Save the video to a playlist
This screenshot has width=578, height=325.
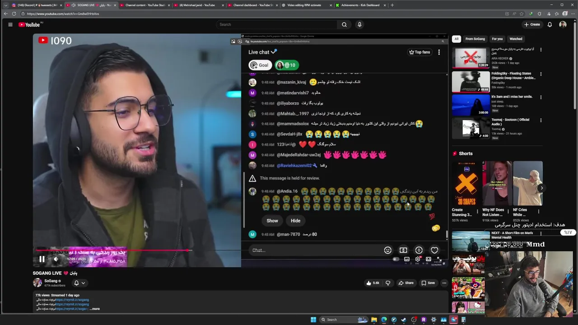click(x=428, y=283)
